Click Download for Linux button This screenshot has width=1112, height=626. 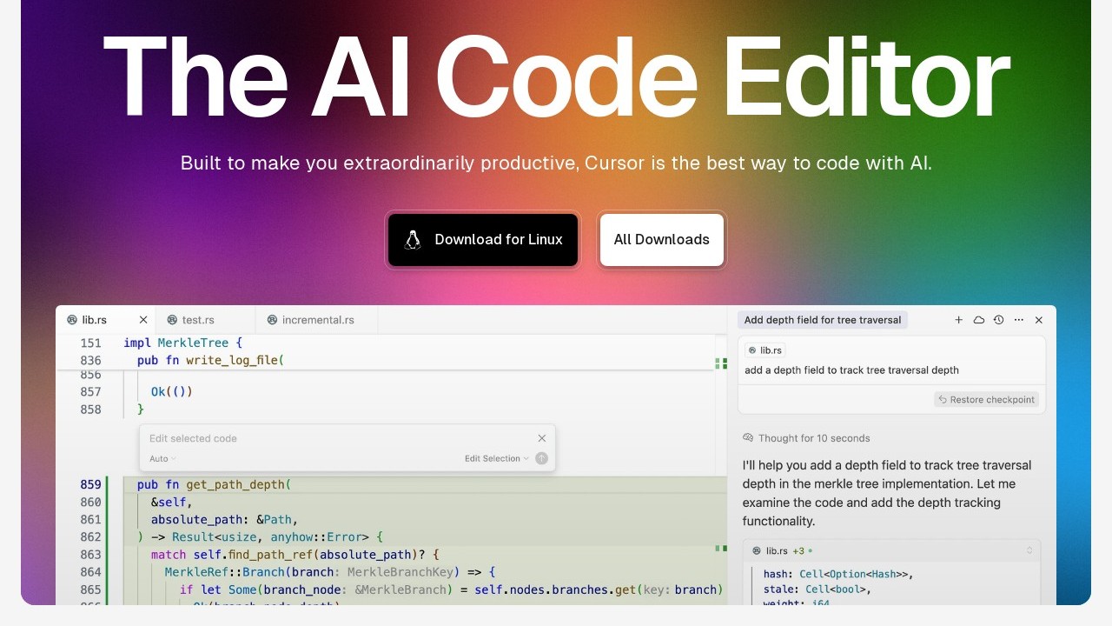tap(483, 240)
